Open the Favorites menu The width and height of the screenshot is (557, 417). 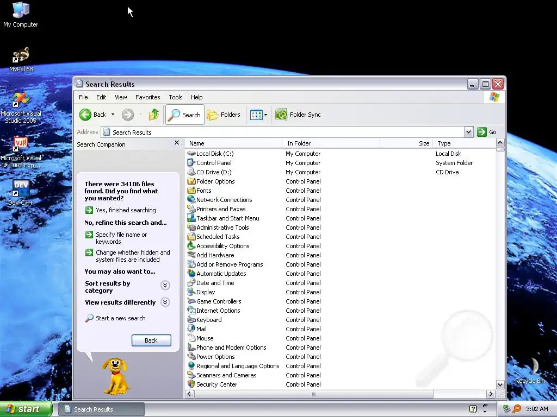[147, 97]
